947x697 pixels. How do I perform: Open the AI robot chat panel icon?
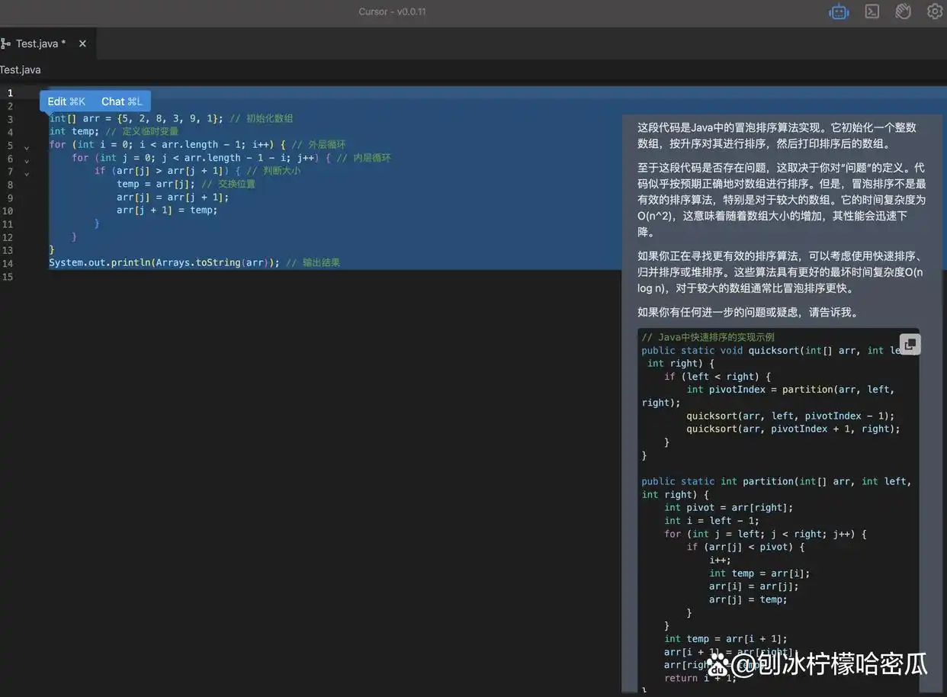[839, 12]
